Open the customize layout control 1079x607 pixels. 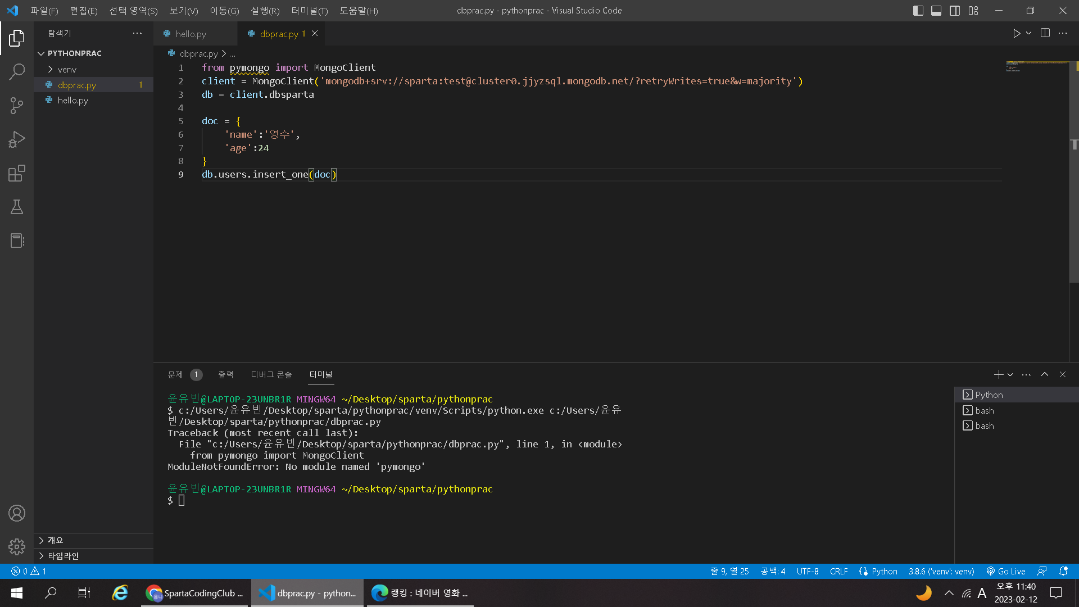(x=973, y=11)
